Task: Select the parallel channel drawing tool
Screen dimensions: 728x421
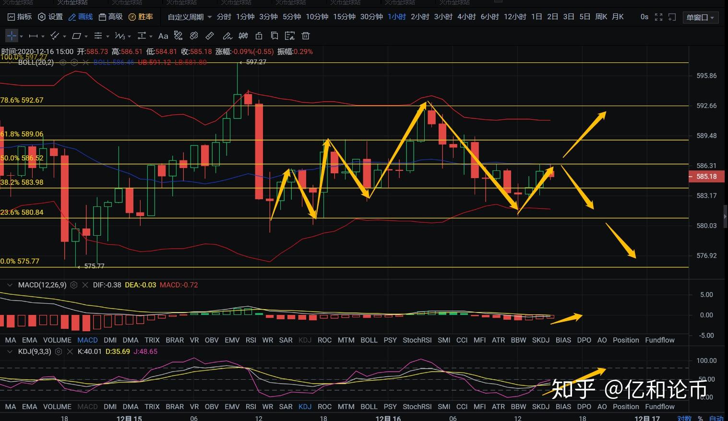Action: point(55,36)
